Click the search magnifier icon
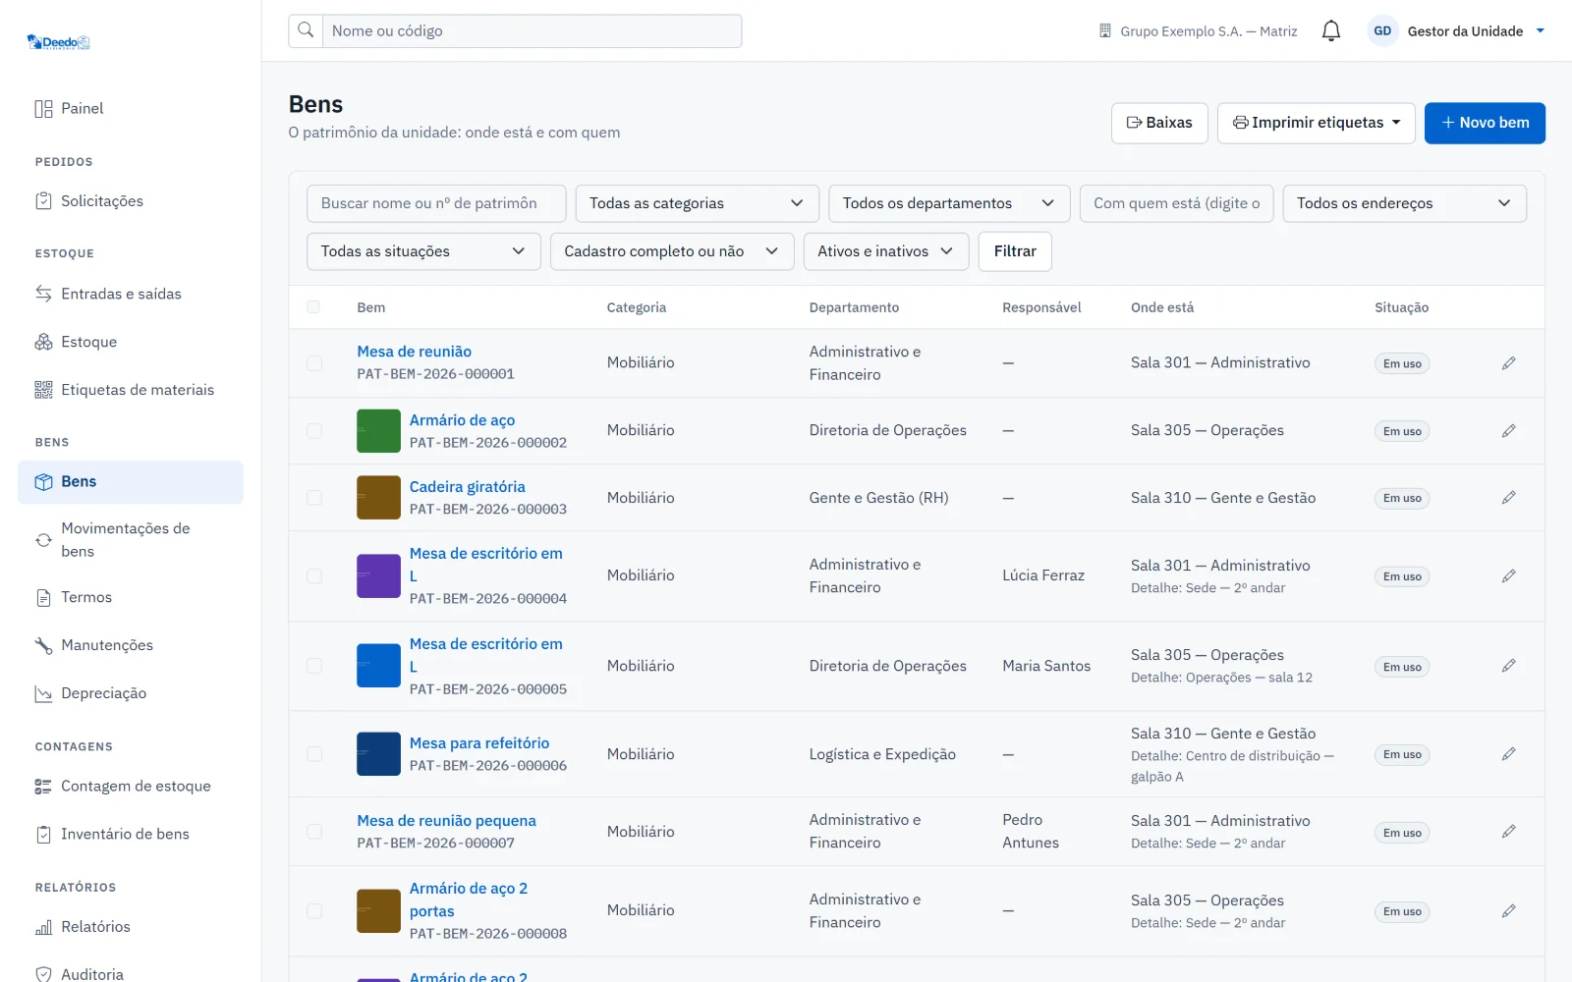The width and height of the screenshot is (1572, 982). (306, 30)
